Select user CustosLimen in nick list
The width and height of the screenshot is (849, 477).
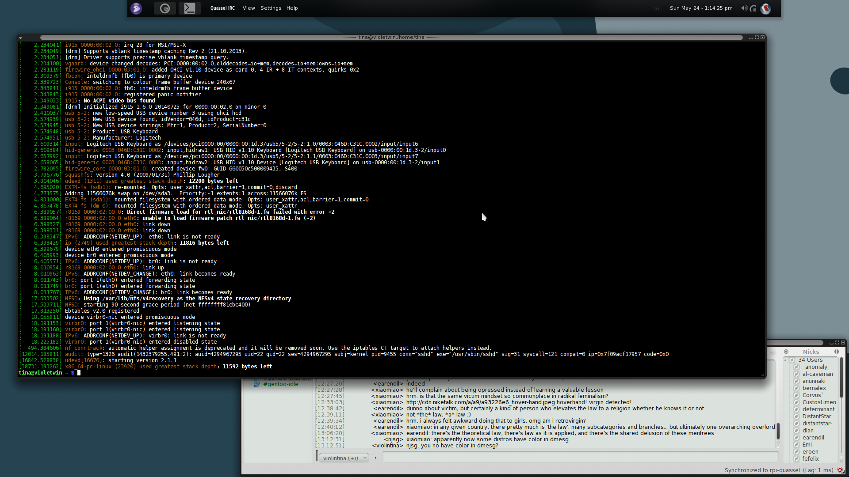pos(819,402)
